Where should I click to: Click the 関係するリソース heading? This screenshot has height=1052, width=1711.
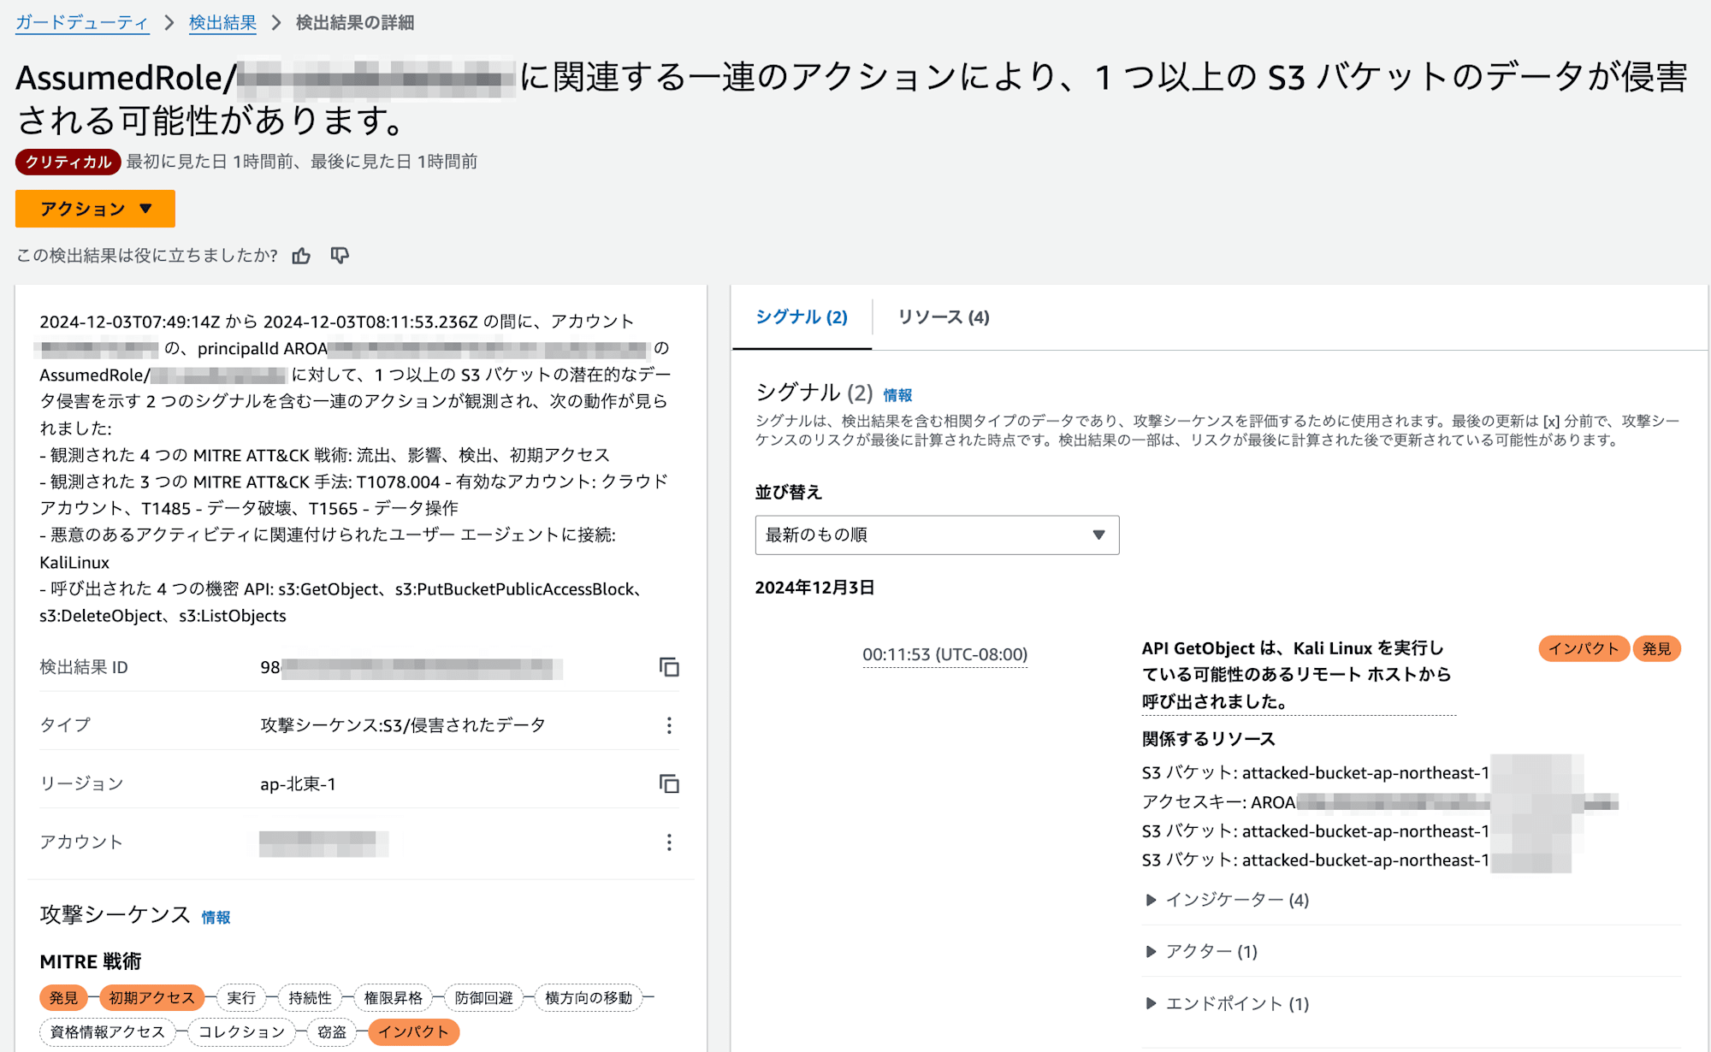click(x=1209, y=739)
